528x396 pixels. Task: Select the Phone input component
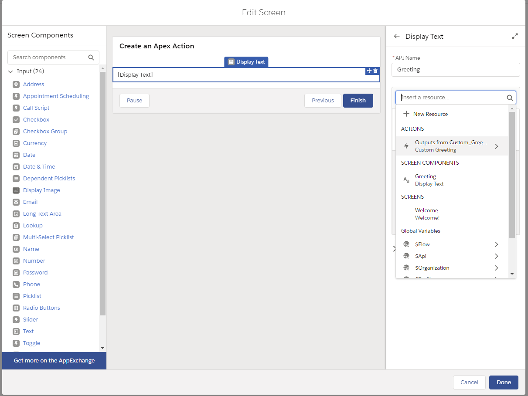(31, 284)
